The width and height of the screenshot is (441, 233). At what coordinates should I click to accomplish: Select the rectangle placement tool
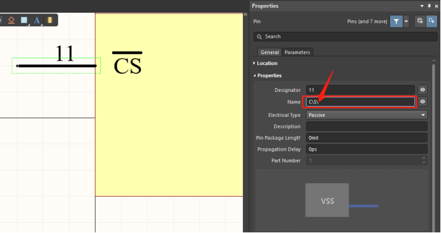tap(24, 20)
